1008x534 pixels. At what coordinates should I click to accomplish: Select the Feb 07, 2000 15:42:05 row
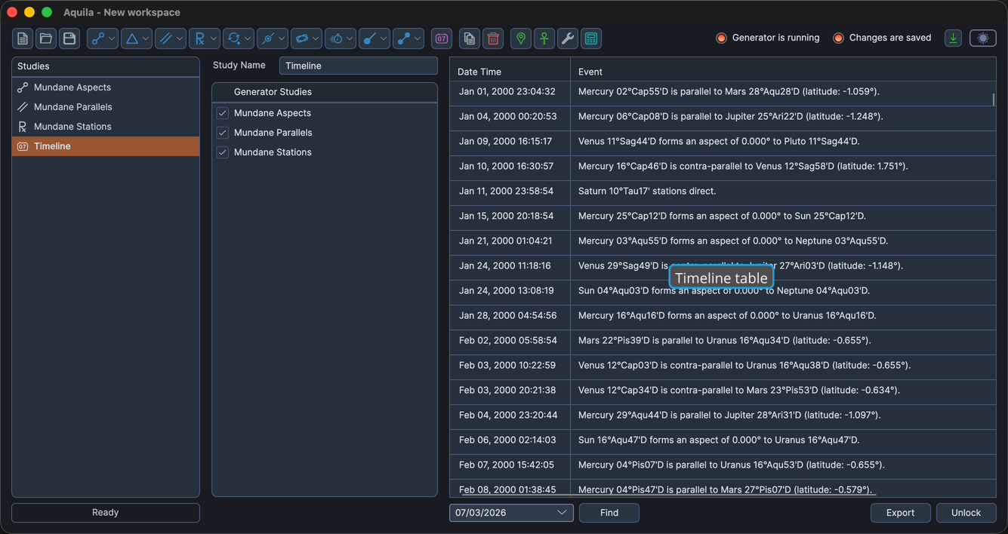click(x=723, y=465)
